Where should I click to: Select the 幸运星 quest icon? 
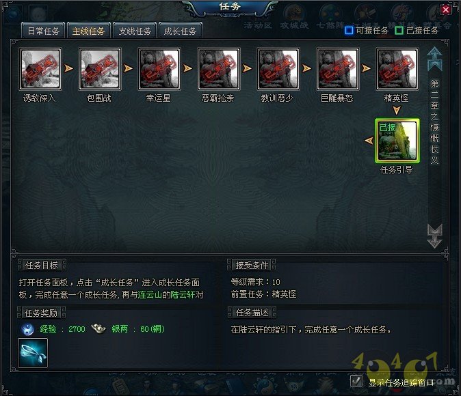tap(159, 69)
